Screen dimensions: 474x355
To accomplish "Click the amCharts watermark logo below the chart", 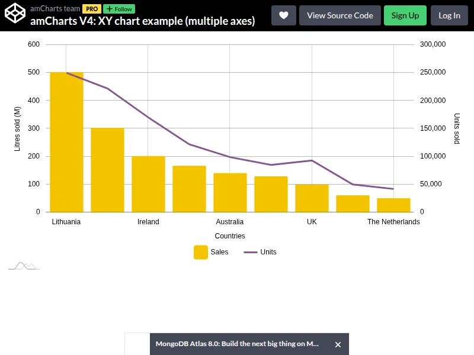I will tap(25, 266).
